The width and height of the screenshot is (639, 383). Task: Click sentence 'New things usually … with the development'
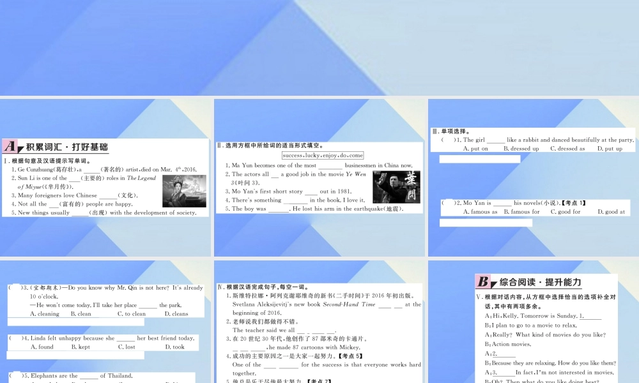[104, 213]
